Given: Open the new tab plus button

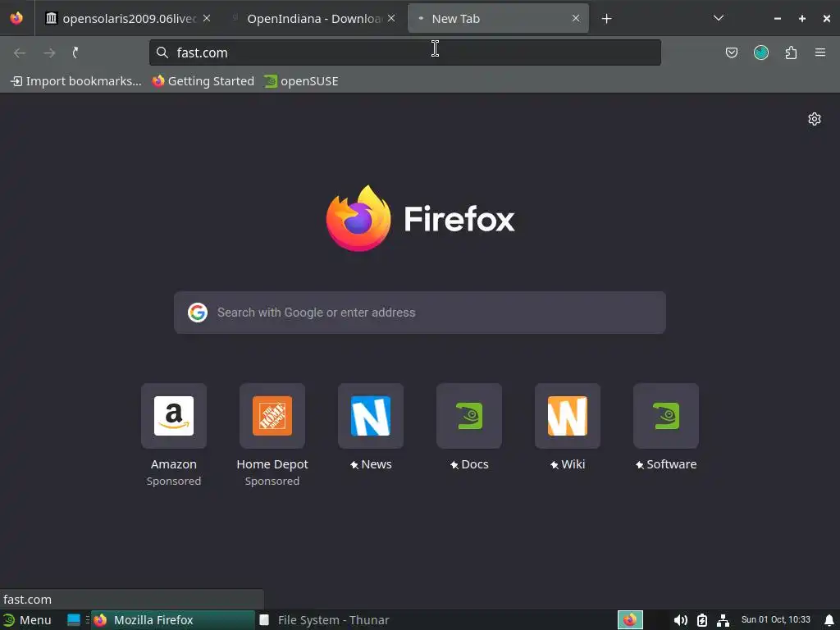Looking at the screenshot, I should click(606, 19).
